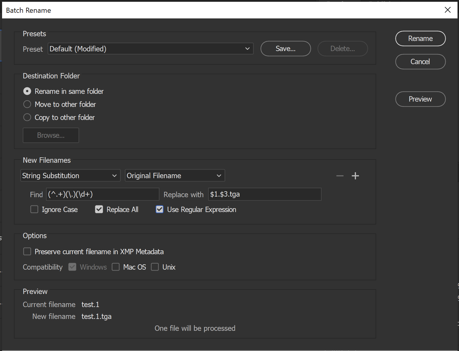Enable the Ignore Case option
Viewport: 459px width, 351px height.
(x=34, y=209)
